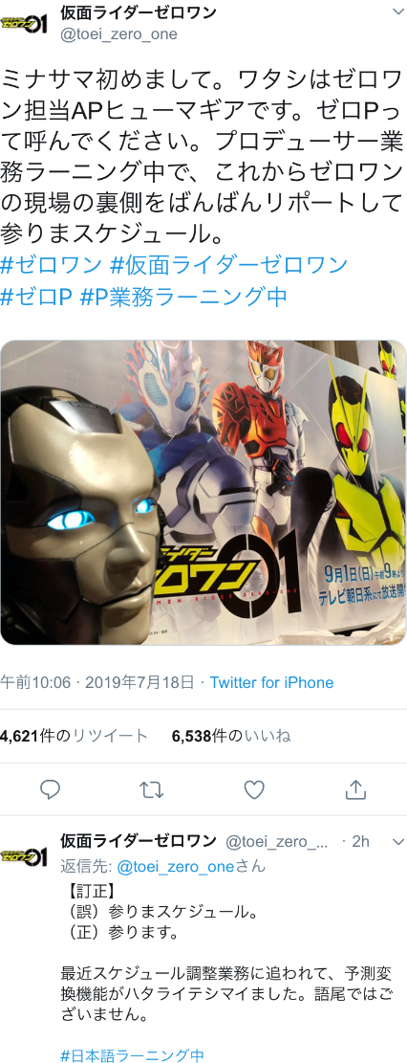
Task: Open the #ゼロP hashtag
Action: 36,297
